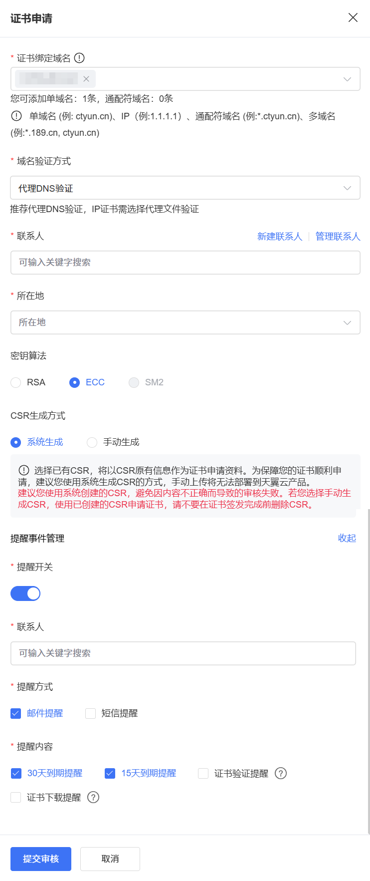Click 新建联系人 link
Screen dimensions: 370x881
coord(279,236)
